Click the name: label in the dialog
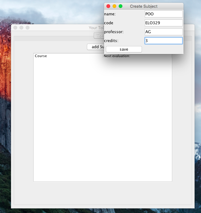Screen dimensions: 201x213 pyautogui.click(x=110, y=14)
